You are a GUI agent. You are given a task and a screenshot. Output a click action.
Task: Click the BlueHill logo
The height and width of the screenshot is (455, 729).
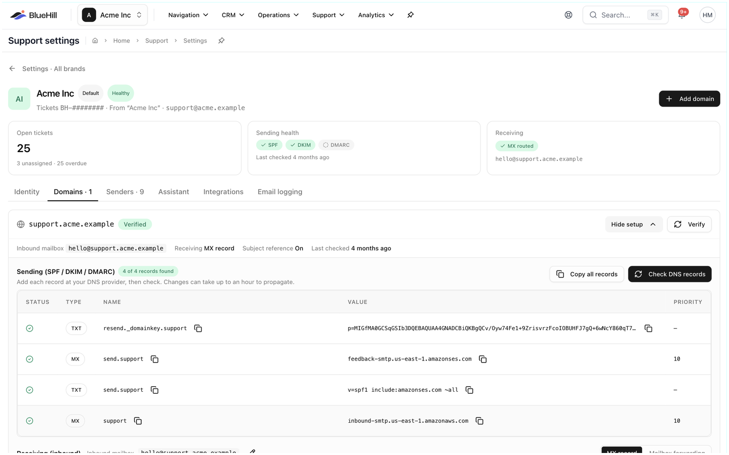33,15
